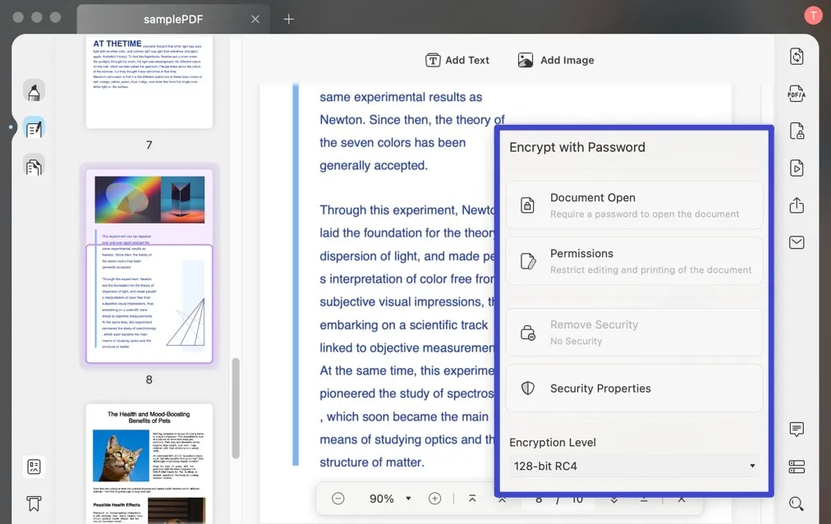
Task: Click the Protect with password lock icon
Action: [797, 131]
